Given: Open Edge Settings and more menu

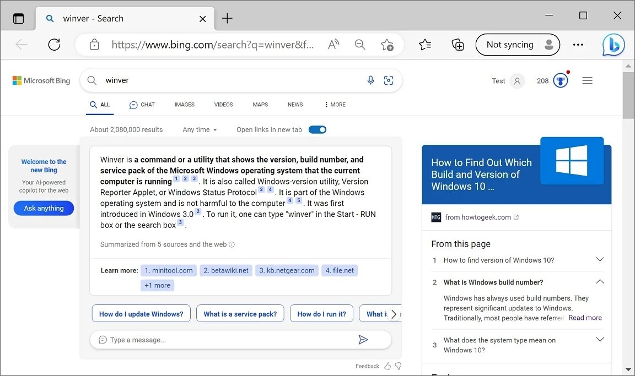Looking at the screenshot, I should [578, 45].
